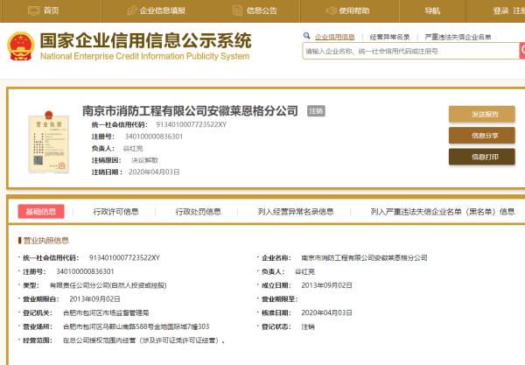This screenshot has width=525, height=365.
Task: Click the 注销日期 value 2020年04月03日
Action: tap(154, 172)
